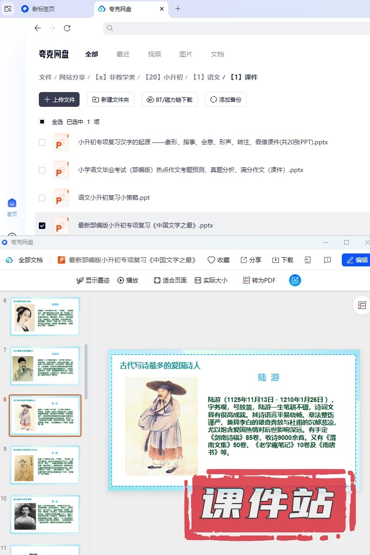Switch to the 视频 tab
370x555 pixels.
(154, 54)
